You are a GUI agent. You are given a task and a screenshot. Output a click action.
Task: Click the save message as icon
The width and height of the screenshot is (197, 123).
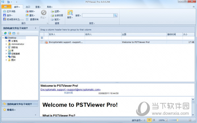click(5, 19)
